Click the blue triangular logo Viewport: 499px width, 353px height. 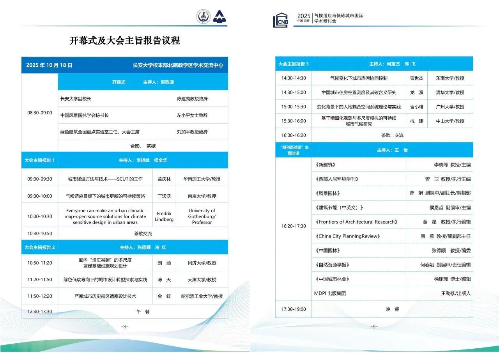[x=220, y=16]
